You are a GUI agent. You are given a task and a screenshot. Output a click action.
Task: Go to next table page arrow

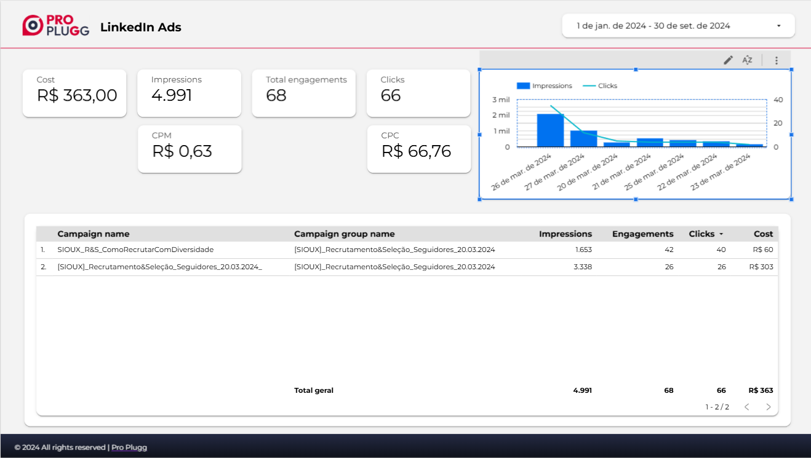768,407
